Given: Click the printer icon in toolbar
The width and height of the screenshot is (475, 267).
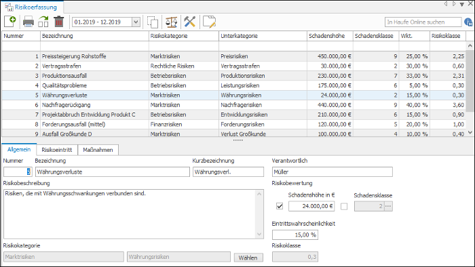Looking at the screenshot, I should [28, 22].
